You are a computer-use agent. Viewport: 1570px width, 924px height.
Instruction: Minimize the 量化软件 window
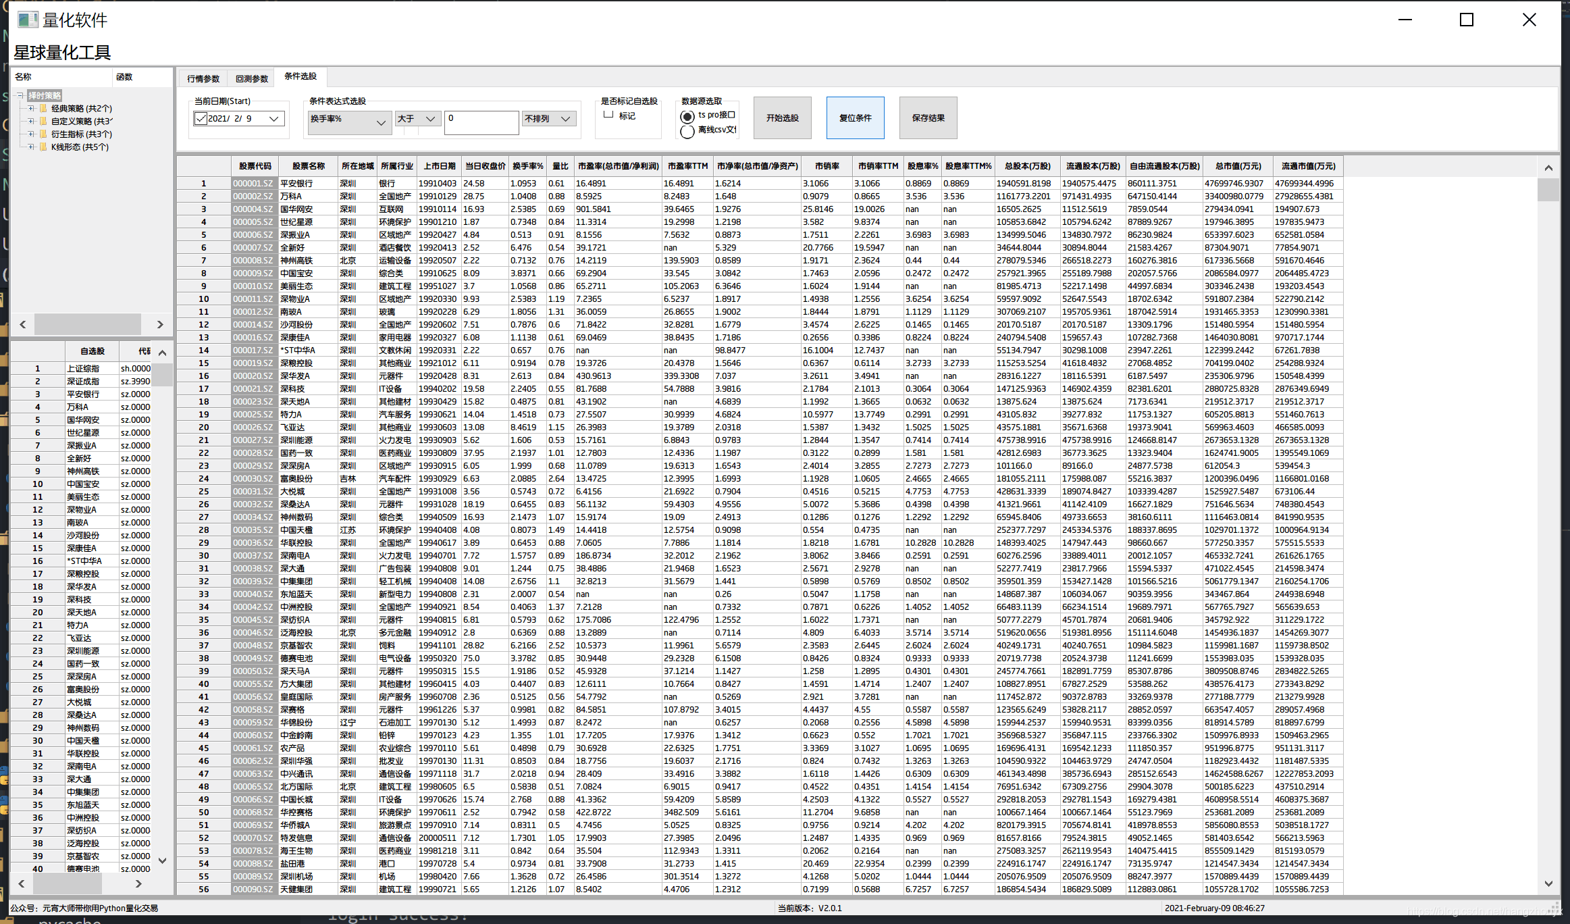tap(1405, 20)
